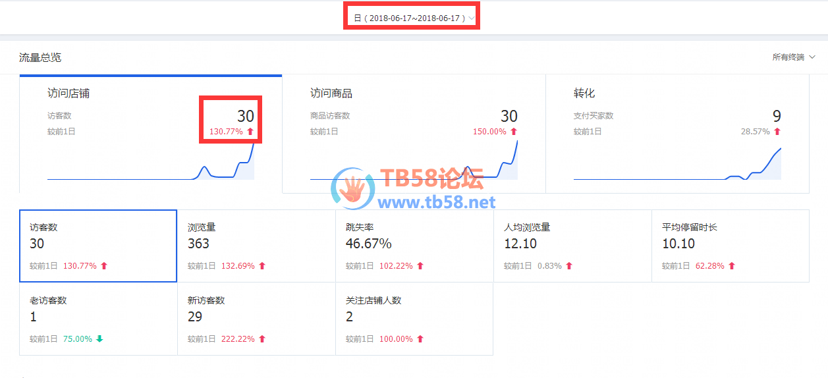Viewport: 828px width, 378px height.
Task: Expand the 所有终端 terminal selector
Action: 793,57
